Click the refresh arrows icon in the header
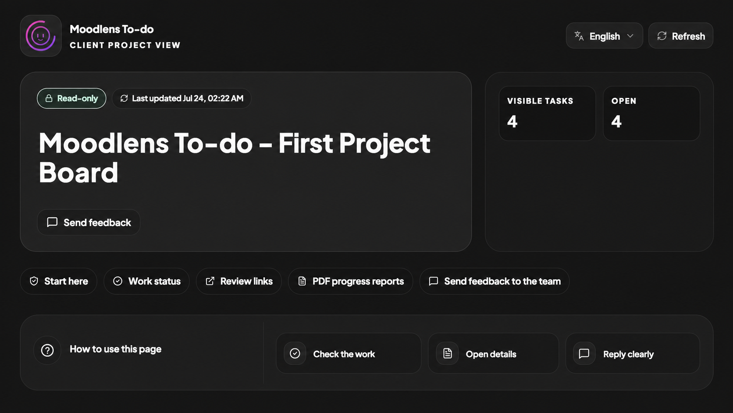This screenshot has height=413, width=733. (662, 36)
